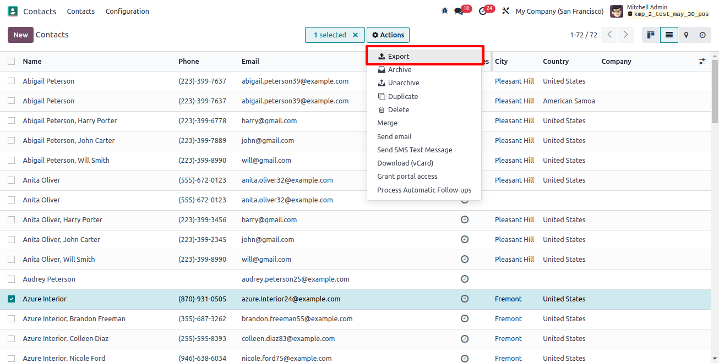The height and width of the screenshot is (363, 719).
Task: Go to previous page of records
Action: coord(609,35)
